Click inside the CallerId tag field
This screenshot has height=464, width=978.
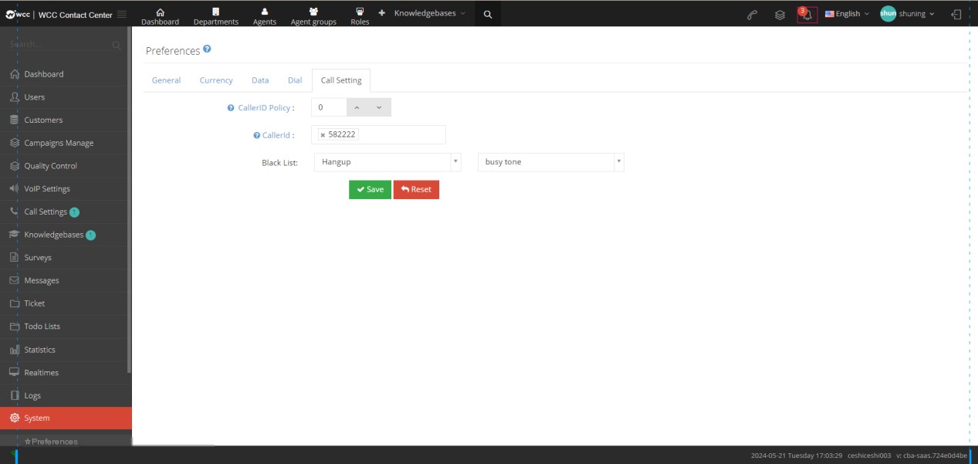click(378, 134)
